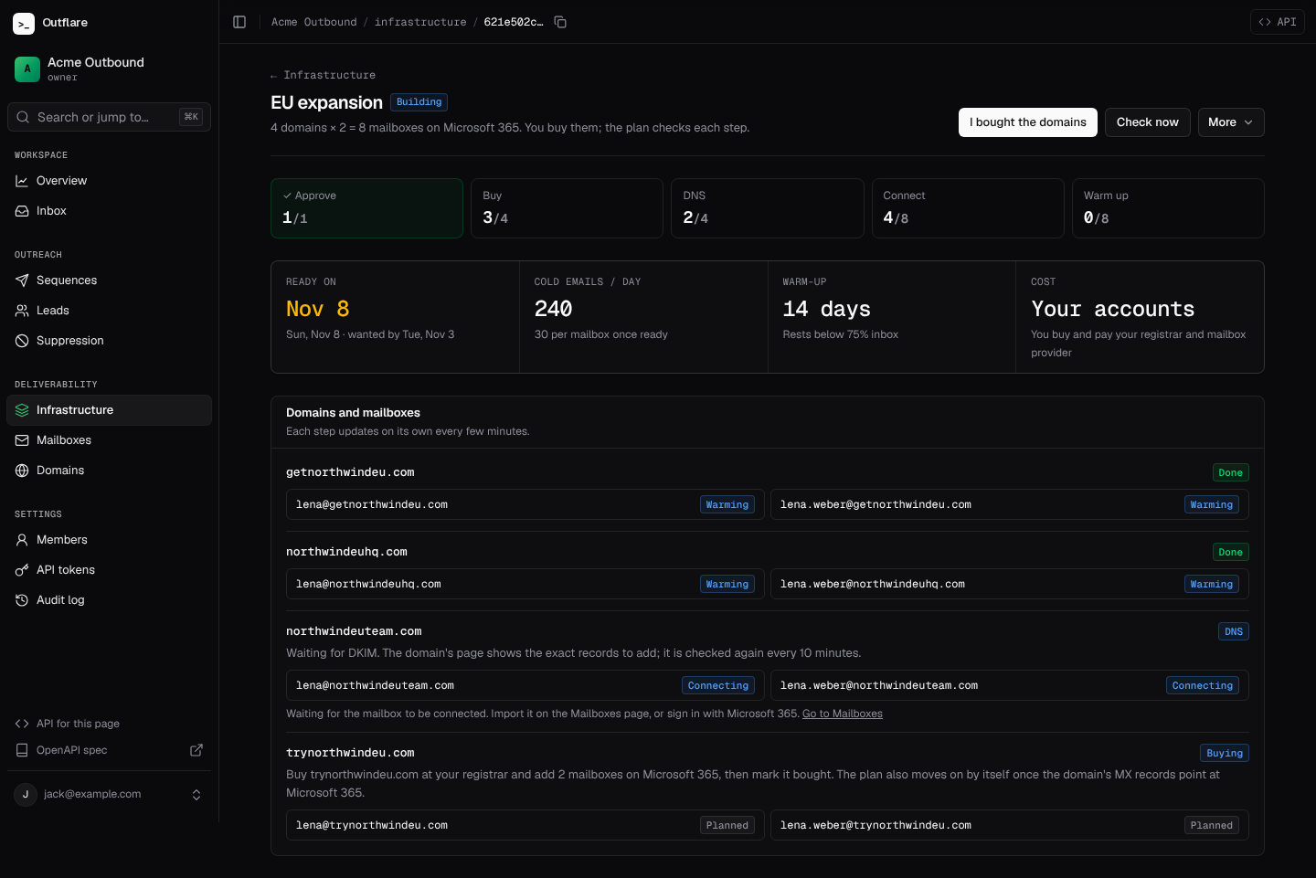Click the back arrow before Infrastructure
Viewport: 1316px width, 878px height.
274,76
